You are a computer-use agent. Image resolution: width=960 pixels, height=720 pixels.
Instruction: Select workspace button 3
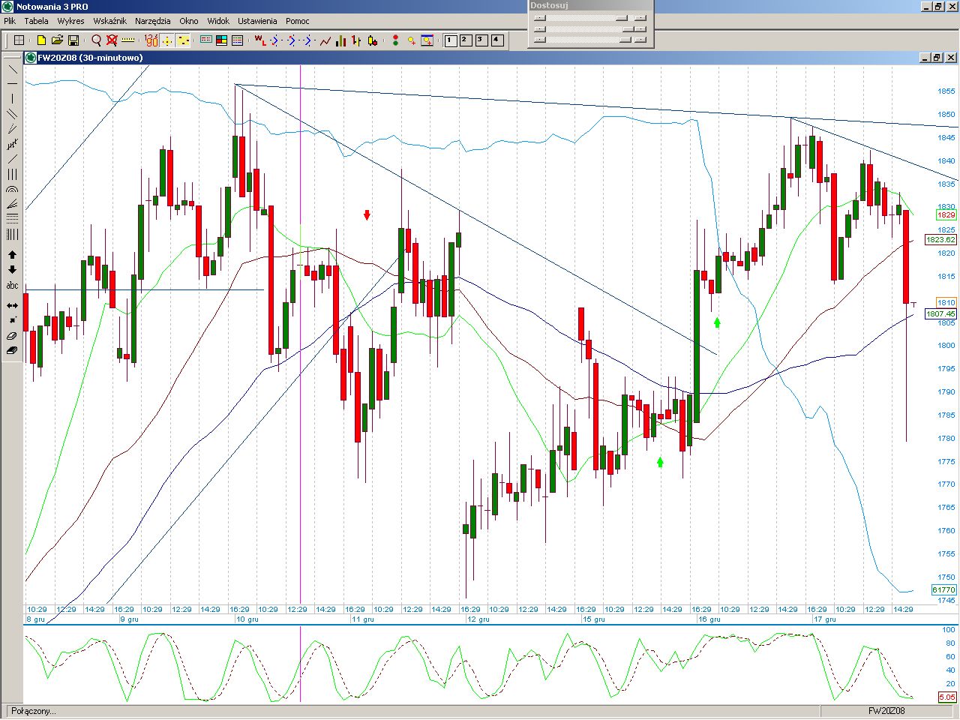click(481, 40)
